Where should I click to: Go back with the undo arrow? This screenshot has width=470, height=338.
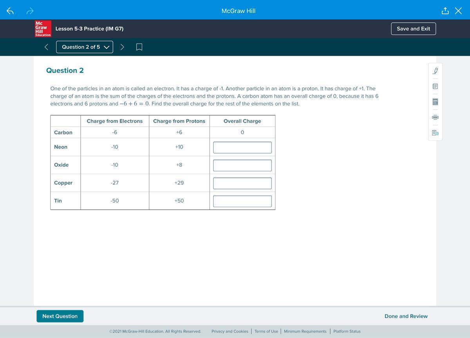tap(10, 11)
